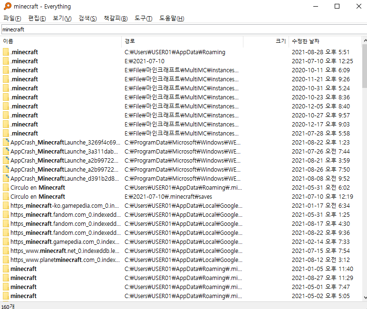Click folder icon of https_minecraft.fandom.com dated 2021-05-31
The height and width of the screenshot is (309, 367).
click(6, 215)
